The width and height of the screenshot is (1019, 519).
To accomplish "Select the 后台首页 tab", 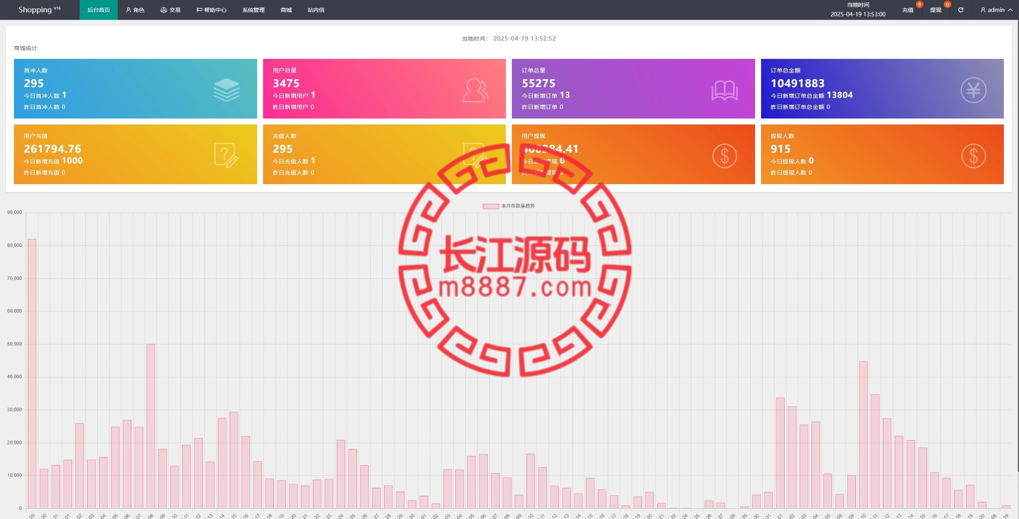I will pos(98,10).
